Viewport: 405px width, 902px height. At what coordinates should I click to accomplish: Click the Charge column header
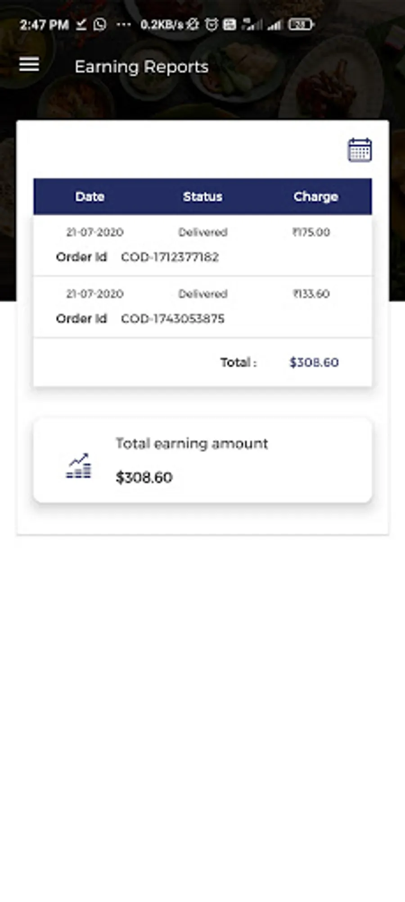[x=315, y=197]
